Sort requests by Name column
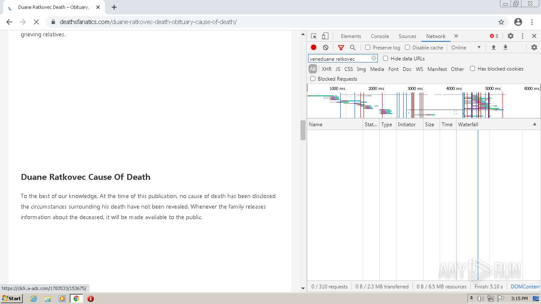Viewport: 541px width, 304px height. (x=335, y=124)
